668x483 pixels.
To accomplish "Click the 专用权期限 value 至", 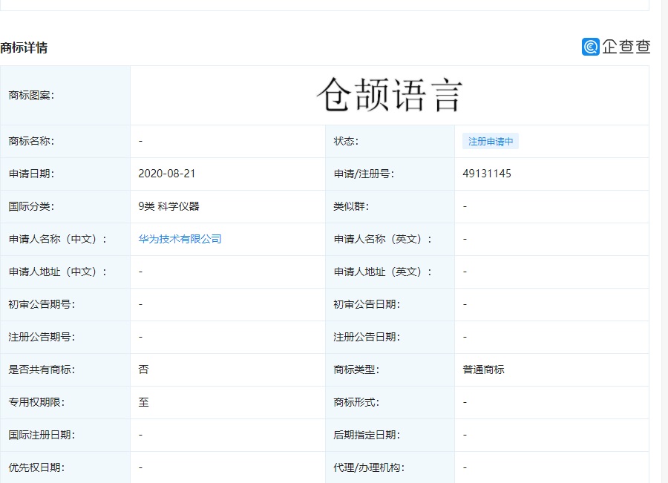I will (141, 402).
